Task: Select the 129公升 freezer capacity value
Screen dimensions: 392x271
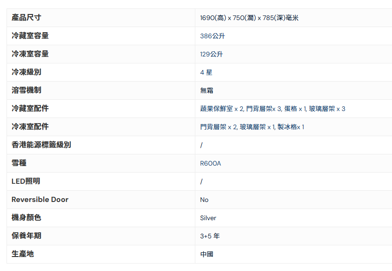Action: coord(212,54)
